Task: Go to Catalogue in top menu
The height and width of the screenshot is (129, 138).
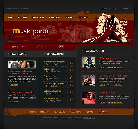Action: coord(55,17)
